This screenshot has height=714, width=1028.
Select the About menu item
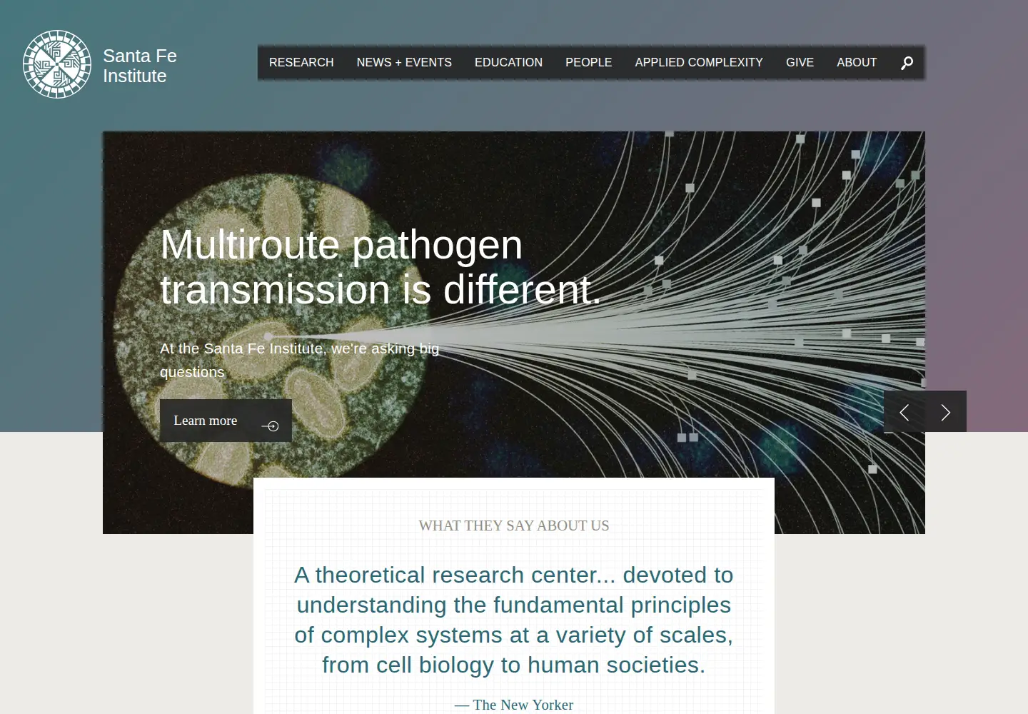857,63
